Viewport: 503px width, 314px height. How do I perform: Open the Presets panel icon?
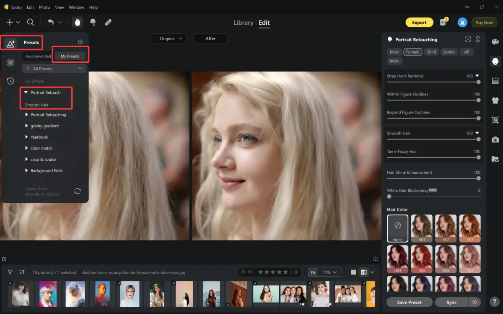pyautogui.click(x=10, y=43)
